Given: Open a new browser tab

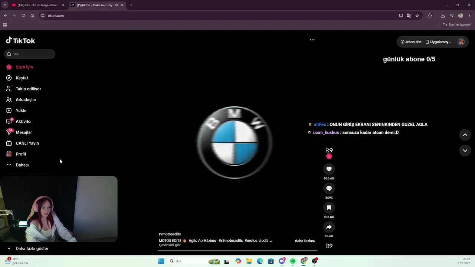Looking at the screenshot, I should [131, 5].
